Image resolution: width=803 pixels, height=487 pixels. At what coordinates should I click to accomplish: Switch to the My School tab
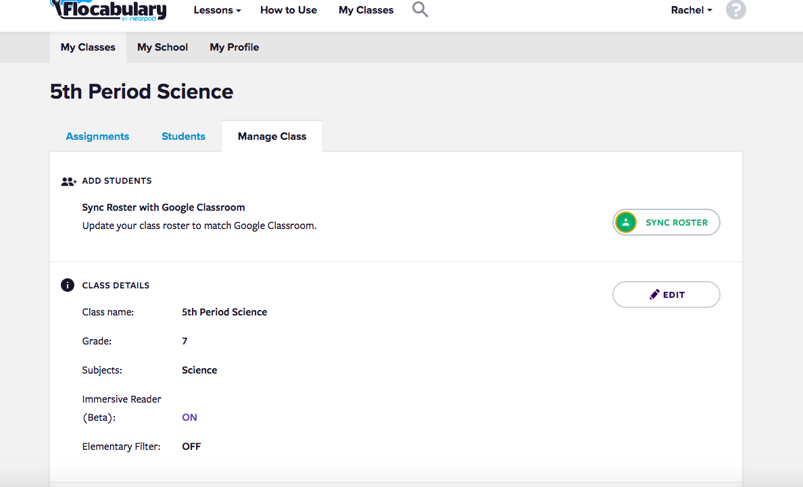pyautogui.click(x=162, y=47)
